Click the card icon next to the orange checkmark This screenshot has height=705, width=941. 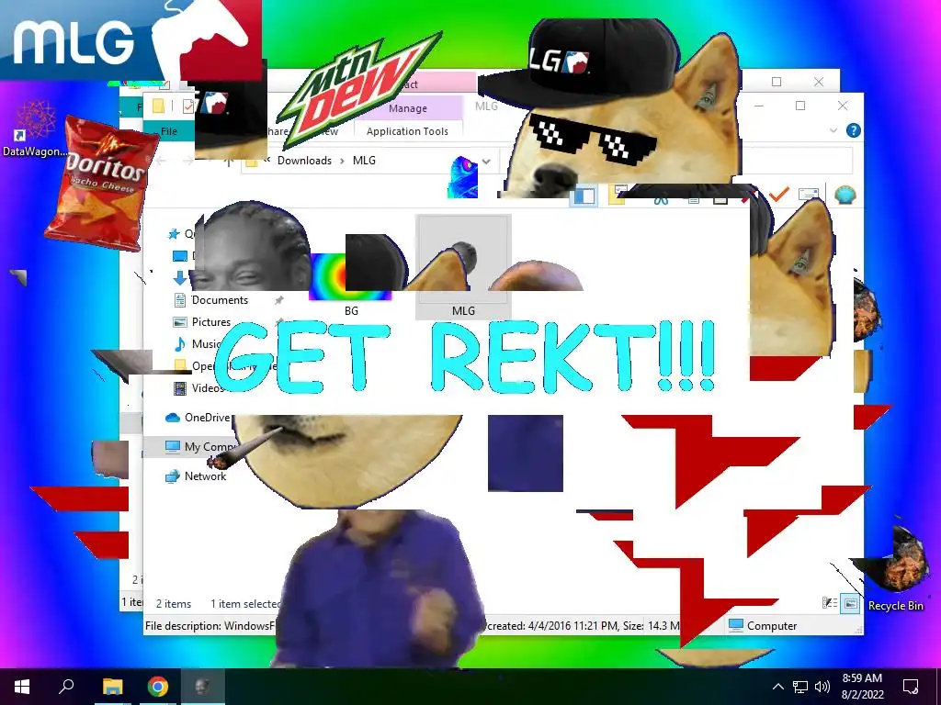pyautogui.click(x=809, y=195)
